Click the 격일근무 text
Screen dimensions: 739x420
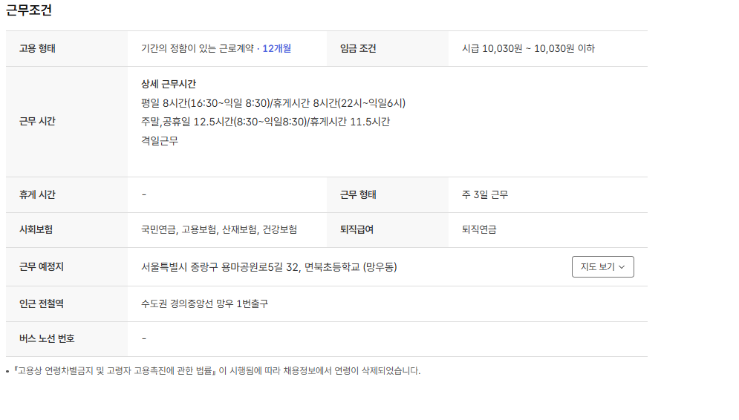click(160, 140)
